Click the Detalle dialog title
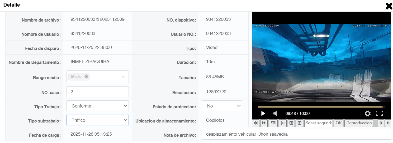Screen dimensions: 393x143 point(12,5)
